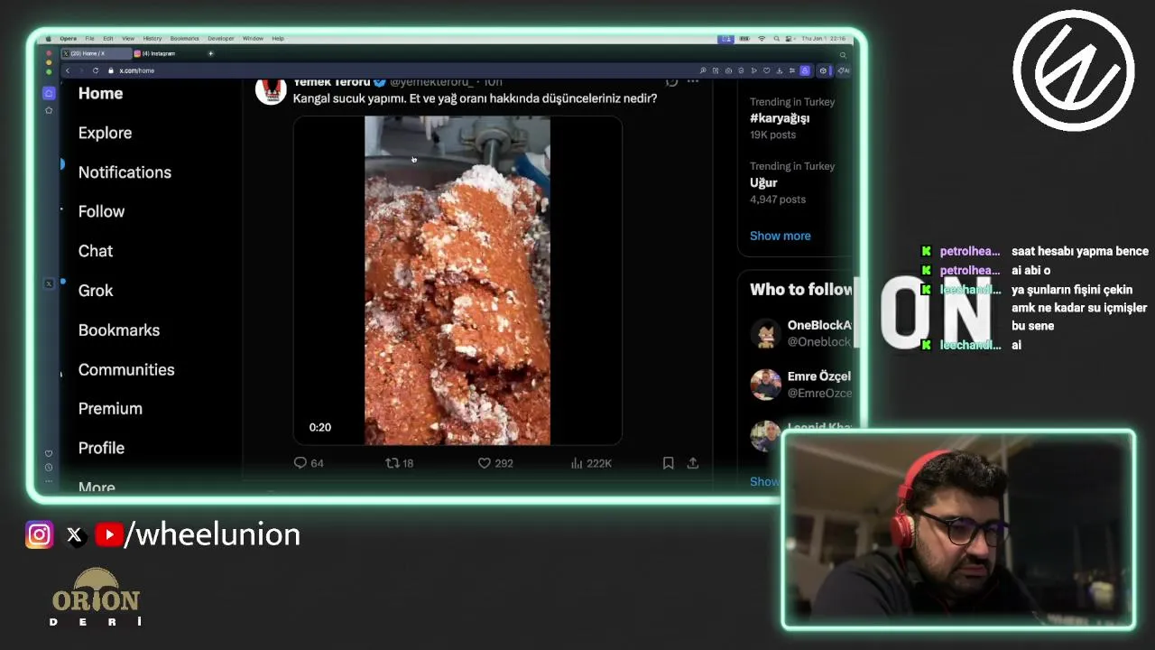Image resolution: width=1155 pixels, height=650 pixels.
Task: Open the Help menu
Action: coord(278,39)
